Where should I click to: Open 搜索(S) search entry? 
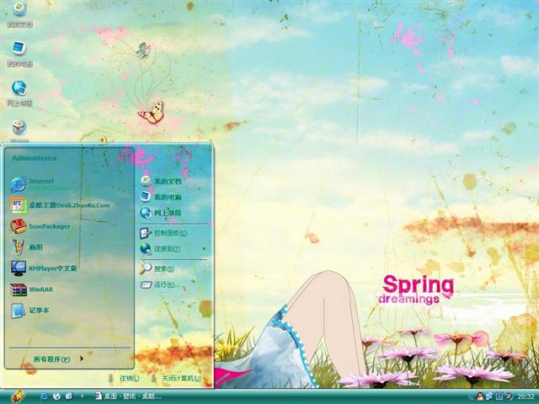coord(157,268)
